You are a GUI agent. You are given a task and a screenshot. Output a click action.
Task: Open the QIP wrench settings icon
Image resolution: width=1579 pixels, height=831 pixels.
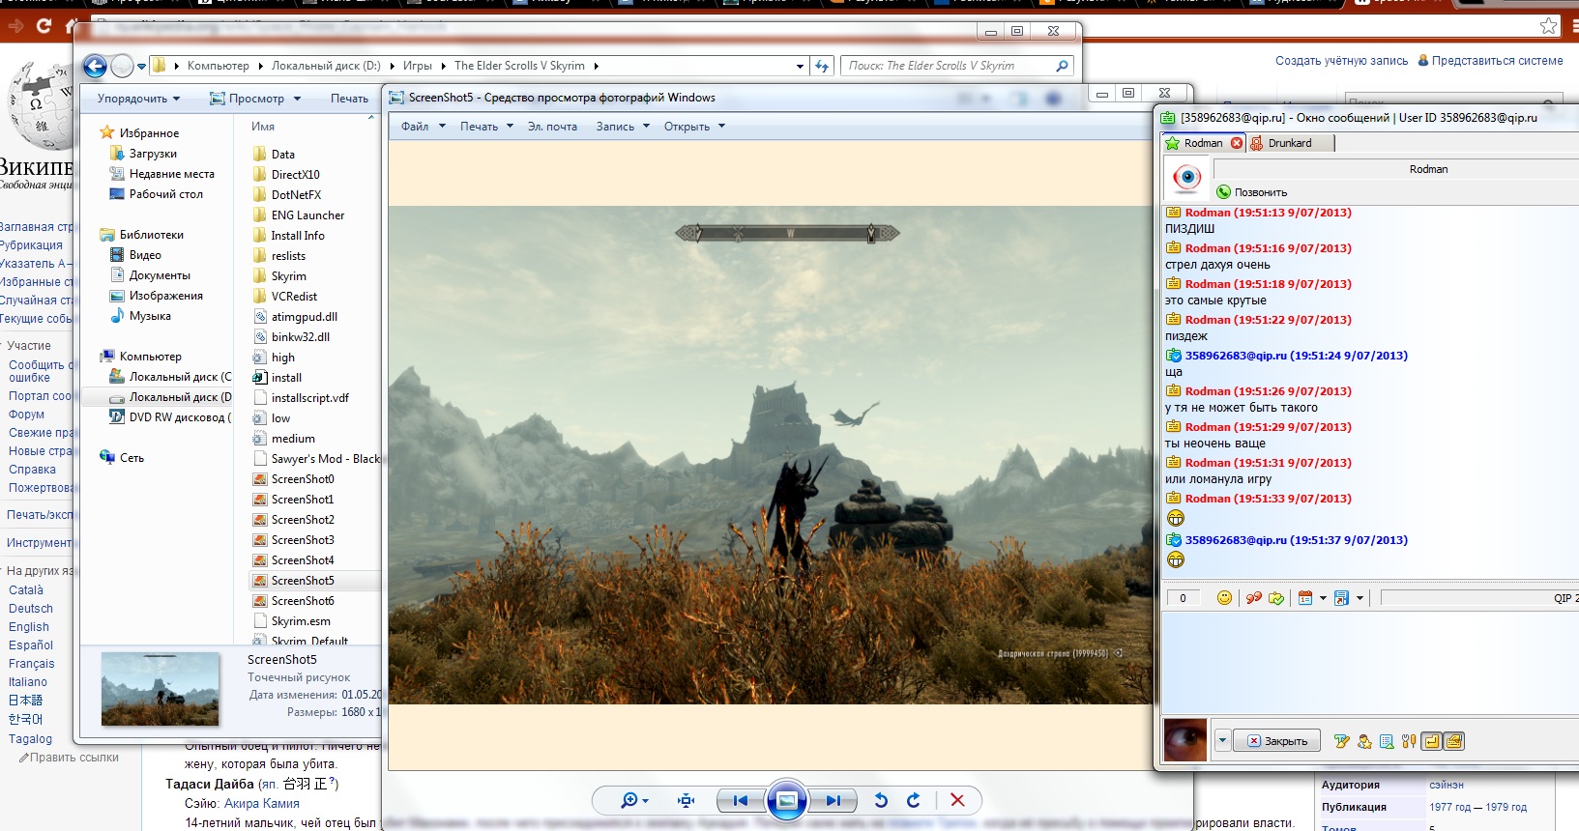click(x=1409, y=741)
